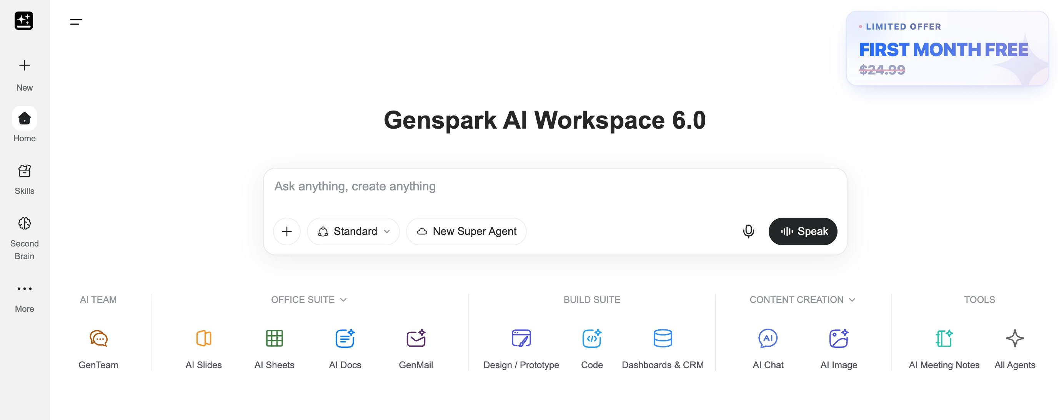Click the AI TEAM category label
Screen dimensions: 1059x420
click(98, 300)
